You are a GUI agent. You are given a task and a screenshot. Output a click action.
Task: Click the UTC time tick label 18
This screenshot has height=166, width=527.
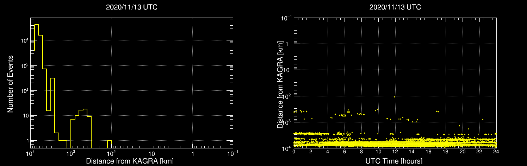pyautogui.click(x=446, y=152)
